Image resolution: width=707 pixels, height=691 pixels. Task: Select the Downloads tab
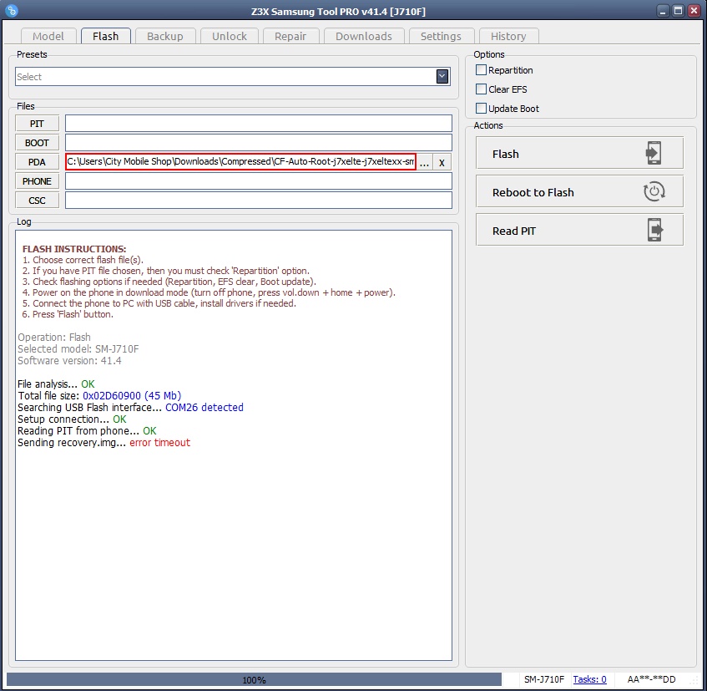tap(364, 36)
